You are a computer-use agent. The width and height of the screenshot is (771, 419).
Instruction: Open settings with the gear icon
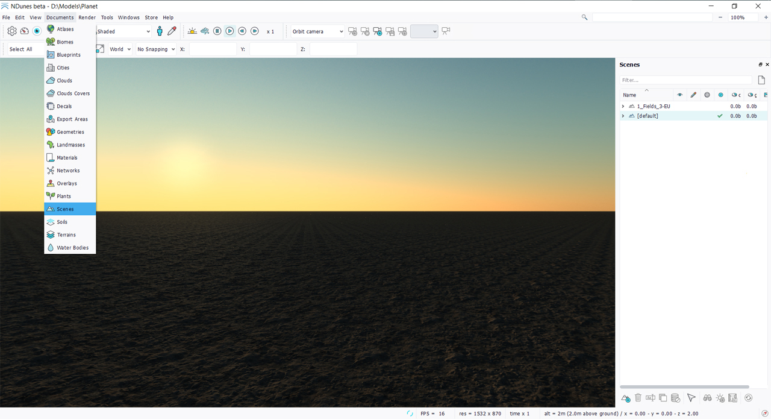12,31
